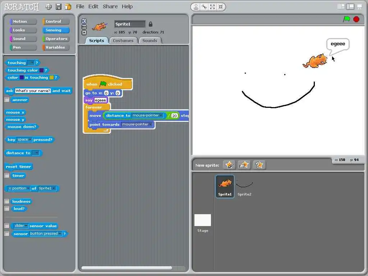Pick the yellow swatch in color-is-touching block
The height and width of the screenshot is (276, 368).
pyautogui.click(x=51, y=78)
